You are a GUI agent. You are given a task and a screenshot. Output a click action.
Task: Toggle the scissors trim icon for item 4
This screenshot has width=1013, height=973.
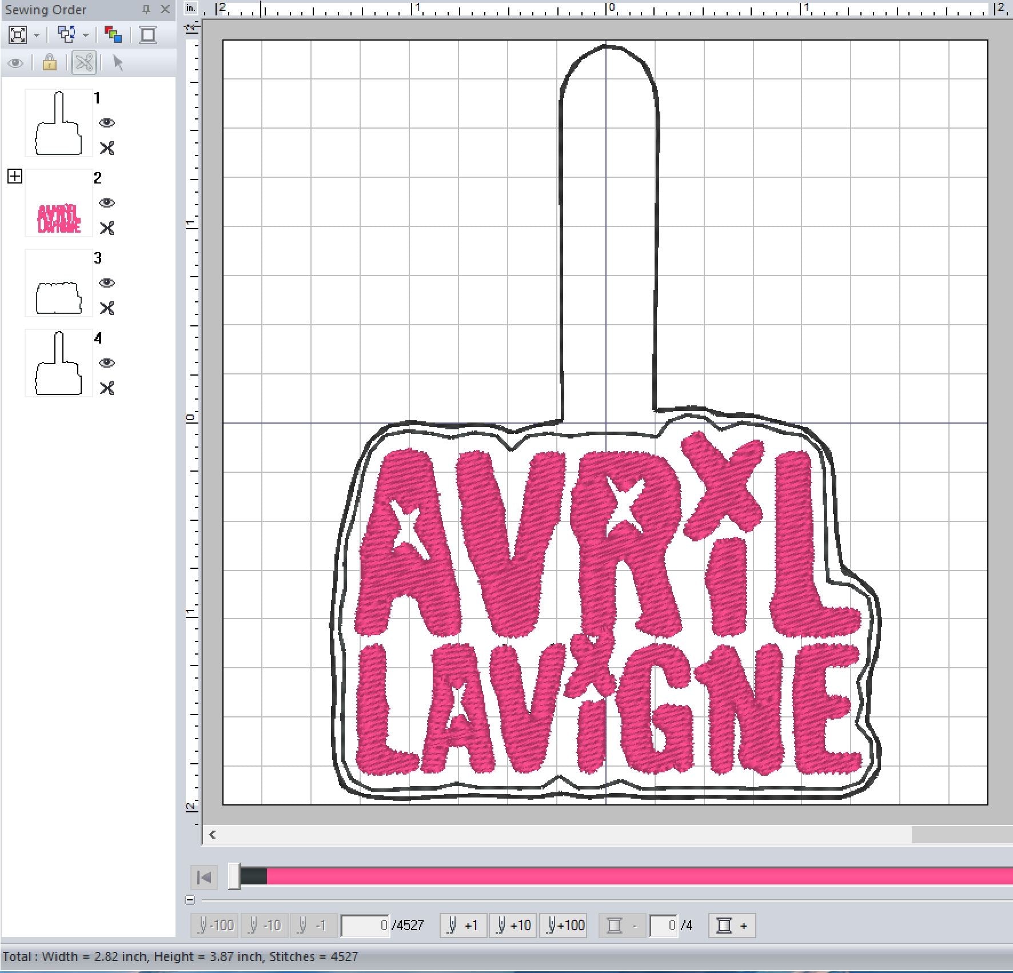107,388
